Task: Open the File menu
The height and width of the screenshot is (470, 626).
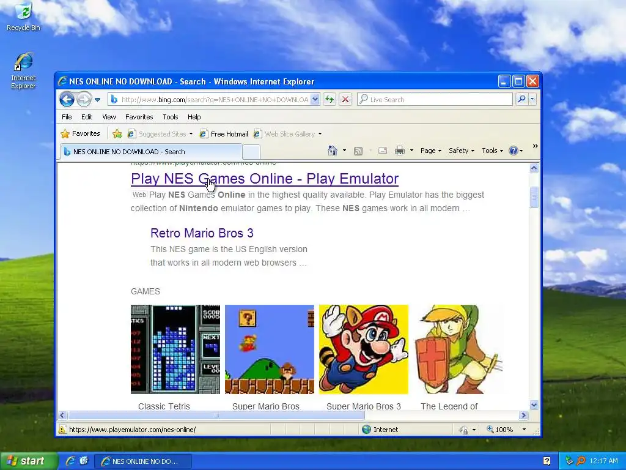Action: pos(67,117)
